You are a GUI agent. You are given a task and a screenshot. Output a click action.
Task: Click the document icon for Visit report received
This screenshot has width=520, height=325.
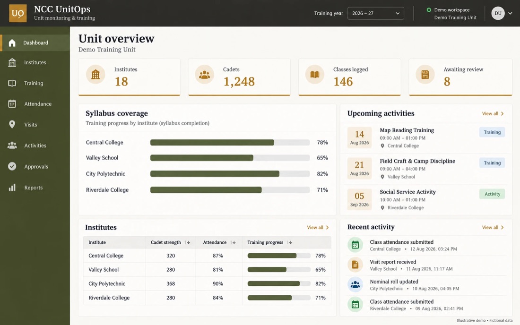point(355,265)
